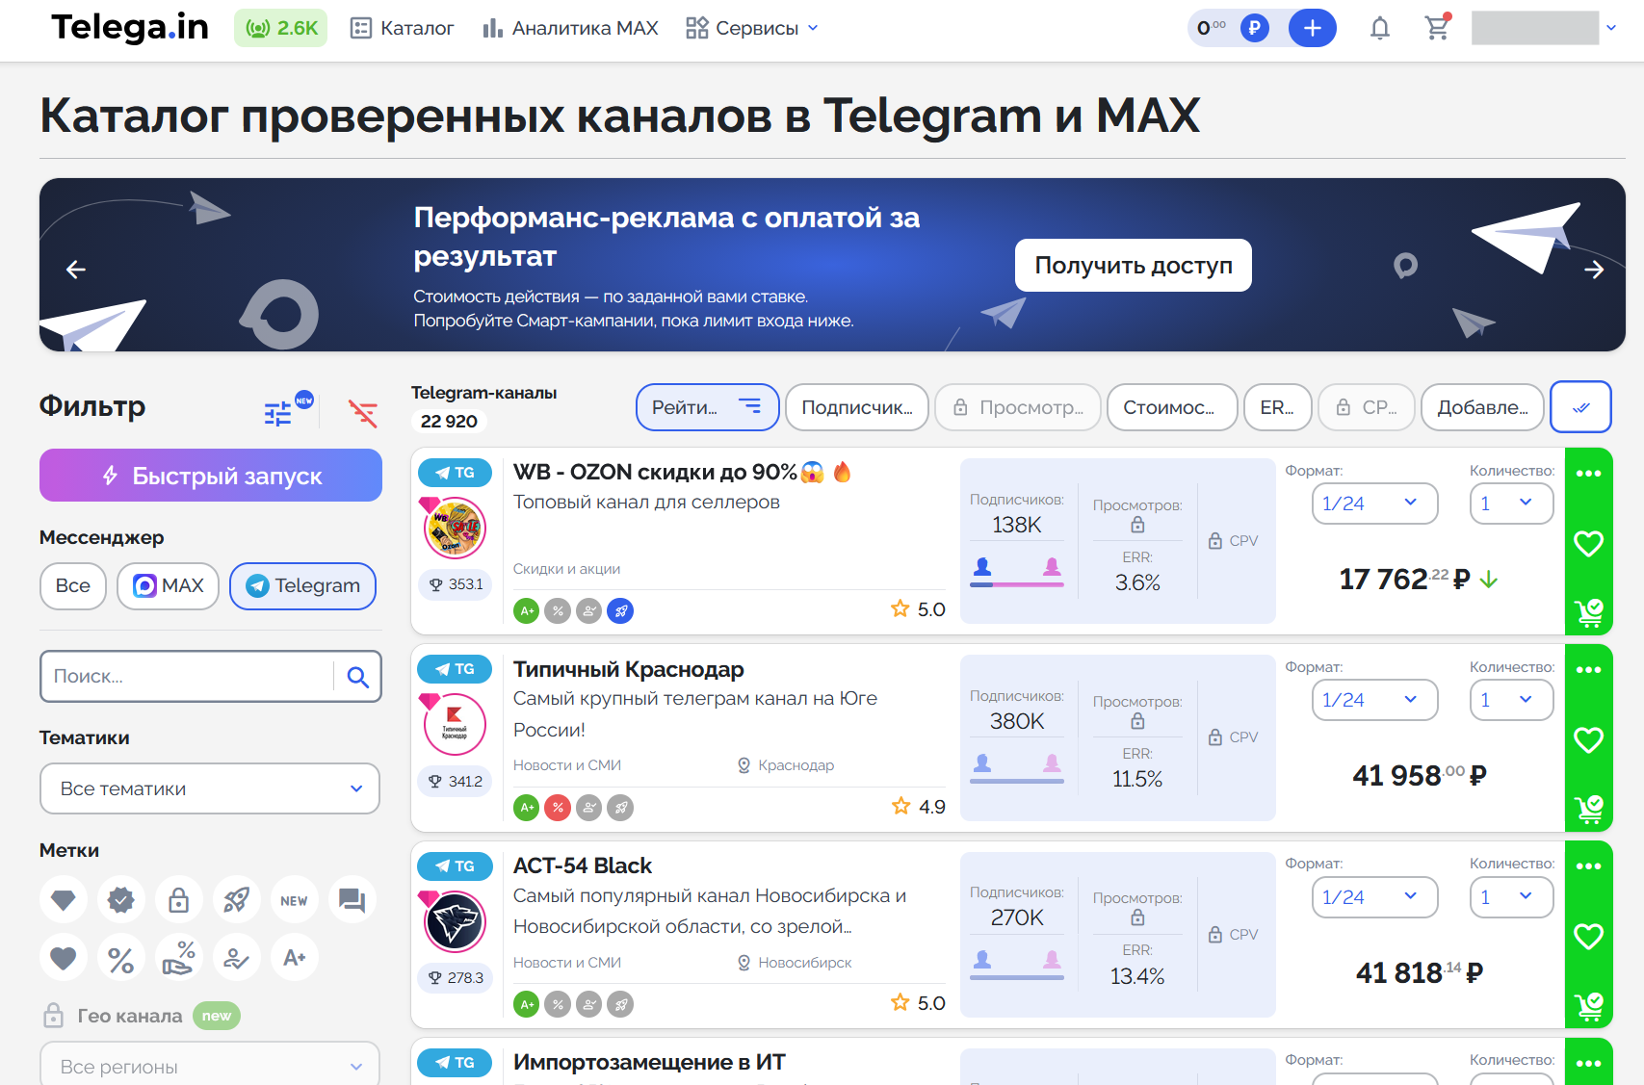1644x1085 pixels.
Task: Open more options for ACT-54 Black
Action: coord(1588,865)
